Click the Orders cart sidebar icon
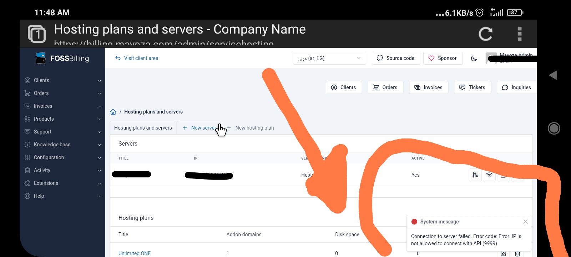Viewport: 571px width, 257px height. (27, 93)
